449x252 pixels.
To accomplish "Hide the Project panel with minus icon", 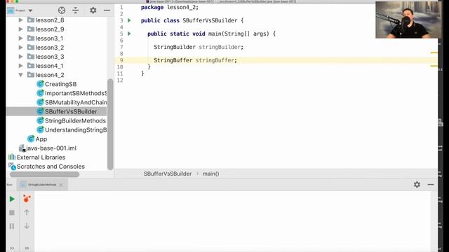I will 107,10.
